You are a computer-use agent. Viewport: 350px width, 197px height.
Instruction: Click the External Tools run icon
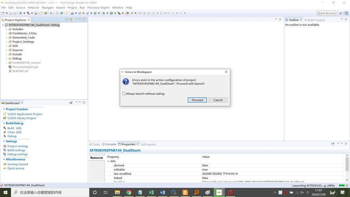point(119,13)
